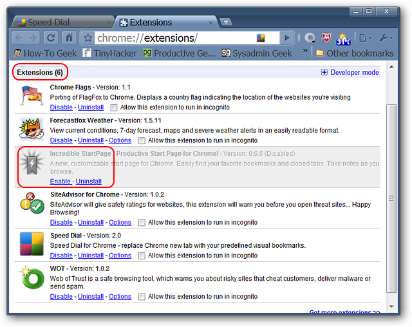Screen dimensions: 412x327
Task: Click the Extensions (6) heading
Action: pyautogui.click(x=40, y=72)
